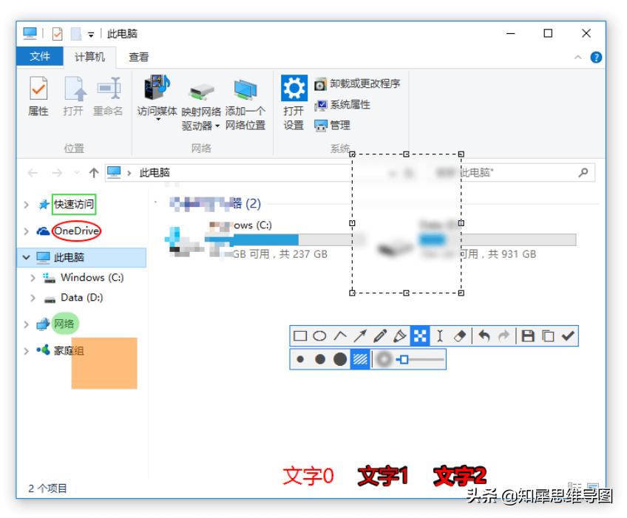Screen dimensions: 627x518
Task: Copy the screenshot to clipboard
Action: (546, 335)
